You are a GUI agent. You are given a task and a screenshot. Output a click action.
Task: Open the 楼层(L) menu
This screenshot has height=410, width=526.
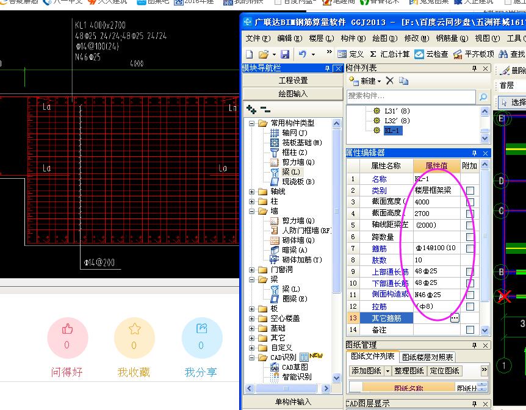322,38
